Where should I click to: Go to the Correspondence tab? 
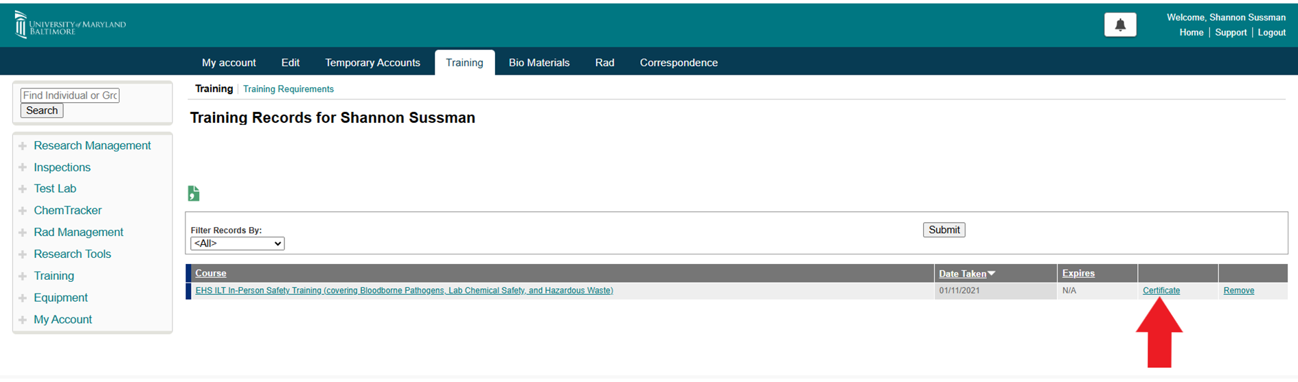tap(679, 62)
